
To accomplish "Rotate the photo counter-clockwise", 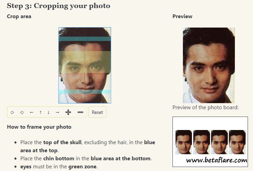I will pos(22,113).
